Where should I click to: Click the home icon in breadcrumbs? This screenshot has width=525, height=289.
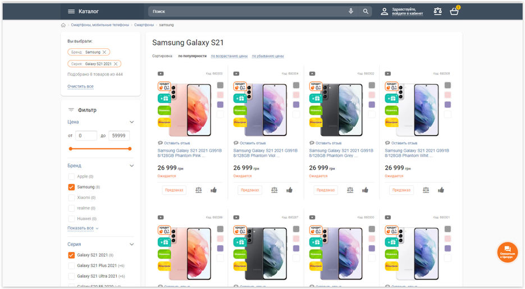(63, 25)
